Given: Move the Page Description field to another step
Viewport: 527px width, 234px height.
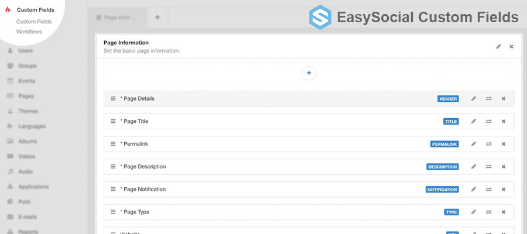Looking at the screenshot, I should pos(489,167).
